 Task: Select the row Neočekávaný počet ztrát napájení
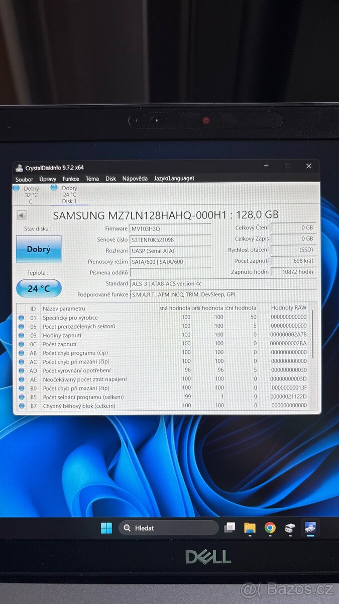point(163,380)
